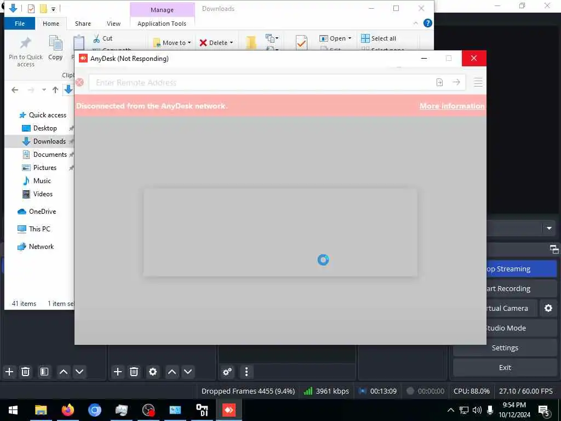This screenshot has height=421, width=561.
Task: Open Firefox from the taskbar
Action: pos(67,410)
